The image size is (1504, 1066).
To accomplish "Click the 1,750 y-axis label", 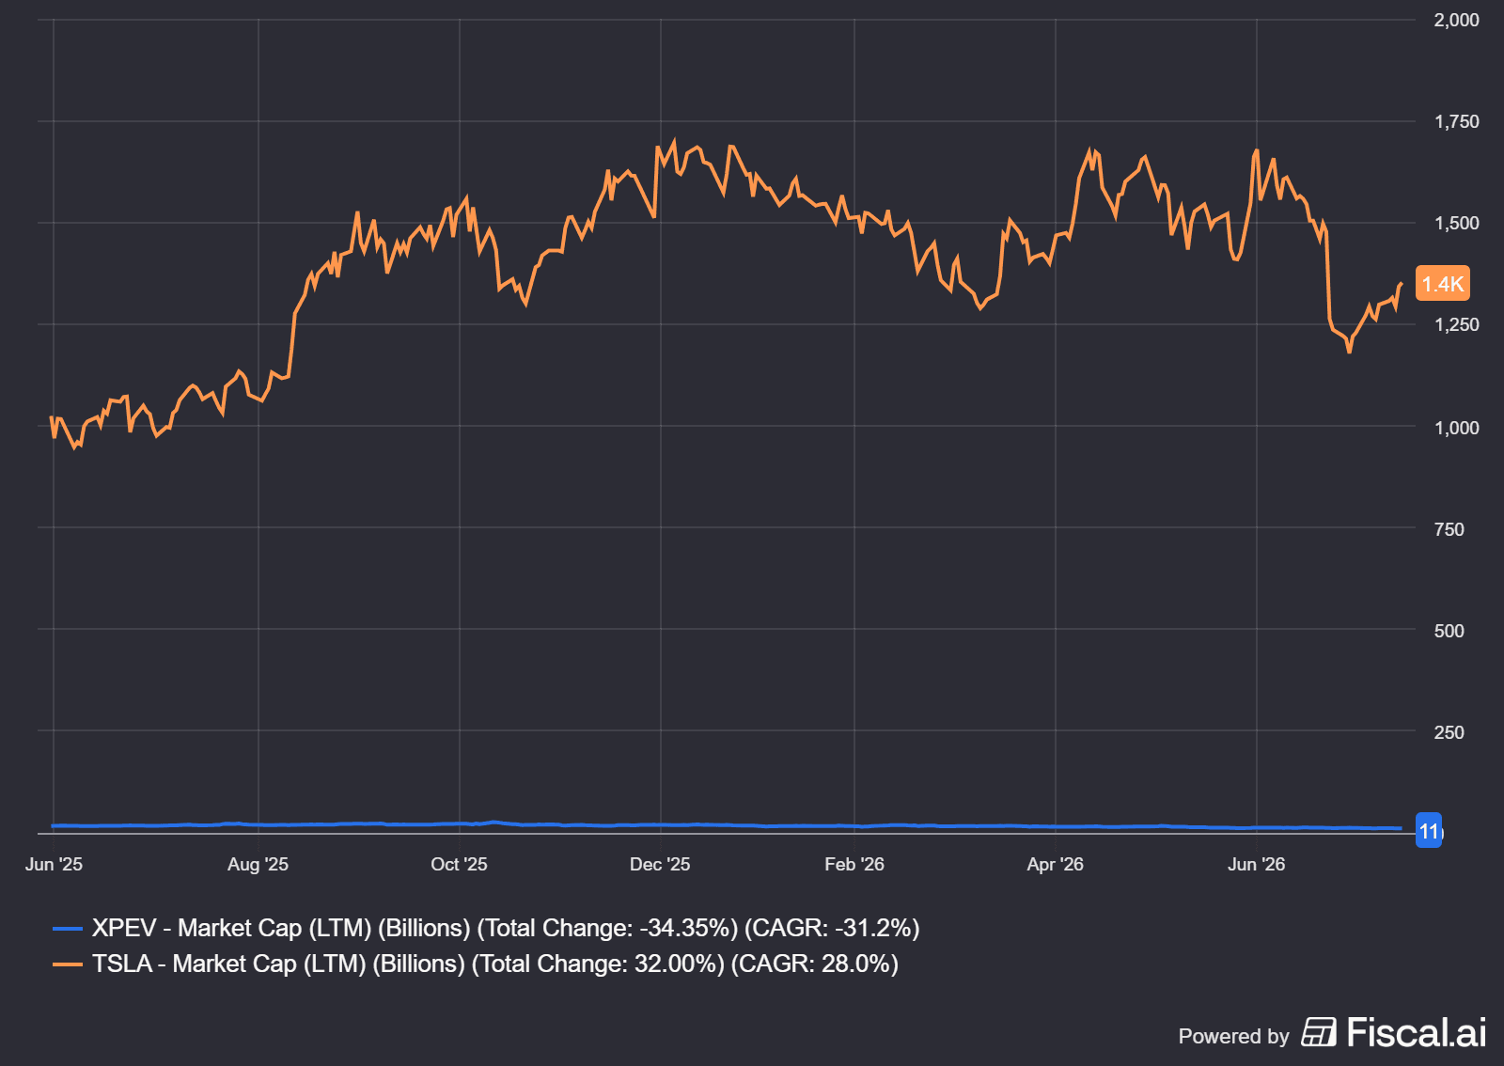I will (1456, 121).
